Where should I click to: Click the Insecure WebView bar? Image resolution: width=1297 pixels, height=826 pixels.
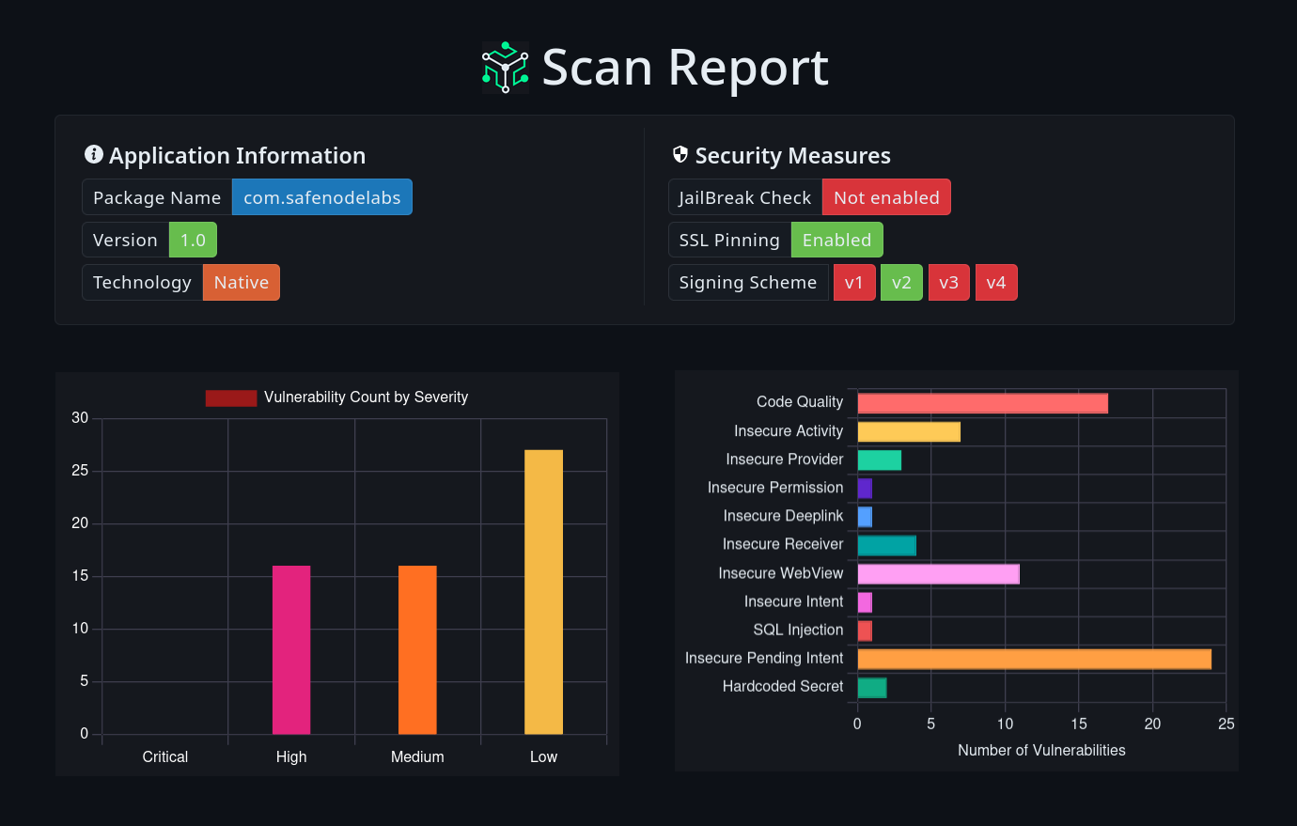pos(939,573)
